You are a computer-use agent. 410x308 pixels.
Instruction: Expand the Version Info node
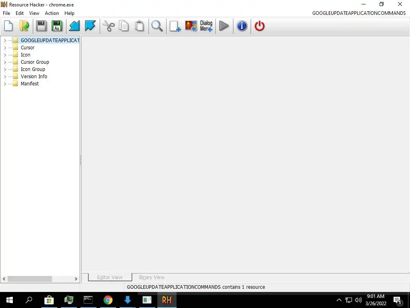[x=5, y=77]
